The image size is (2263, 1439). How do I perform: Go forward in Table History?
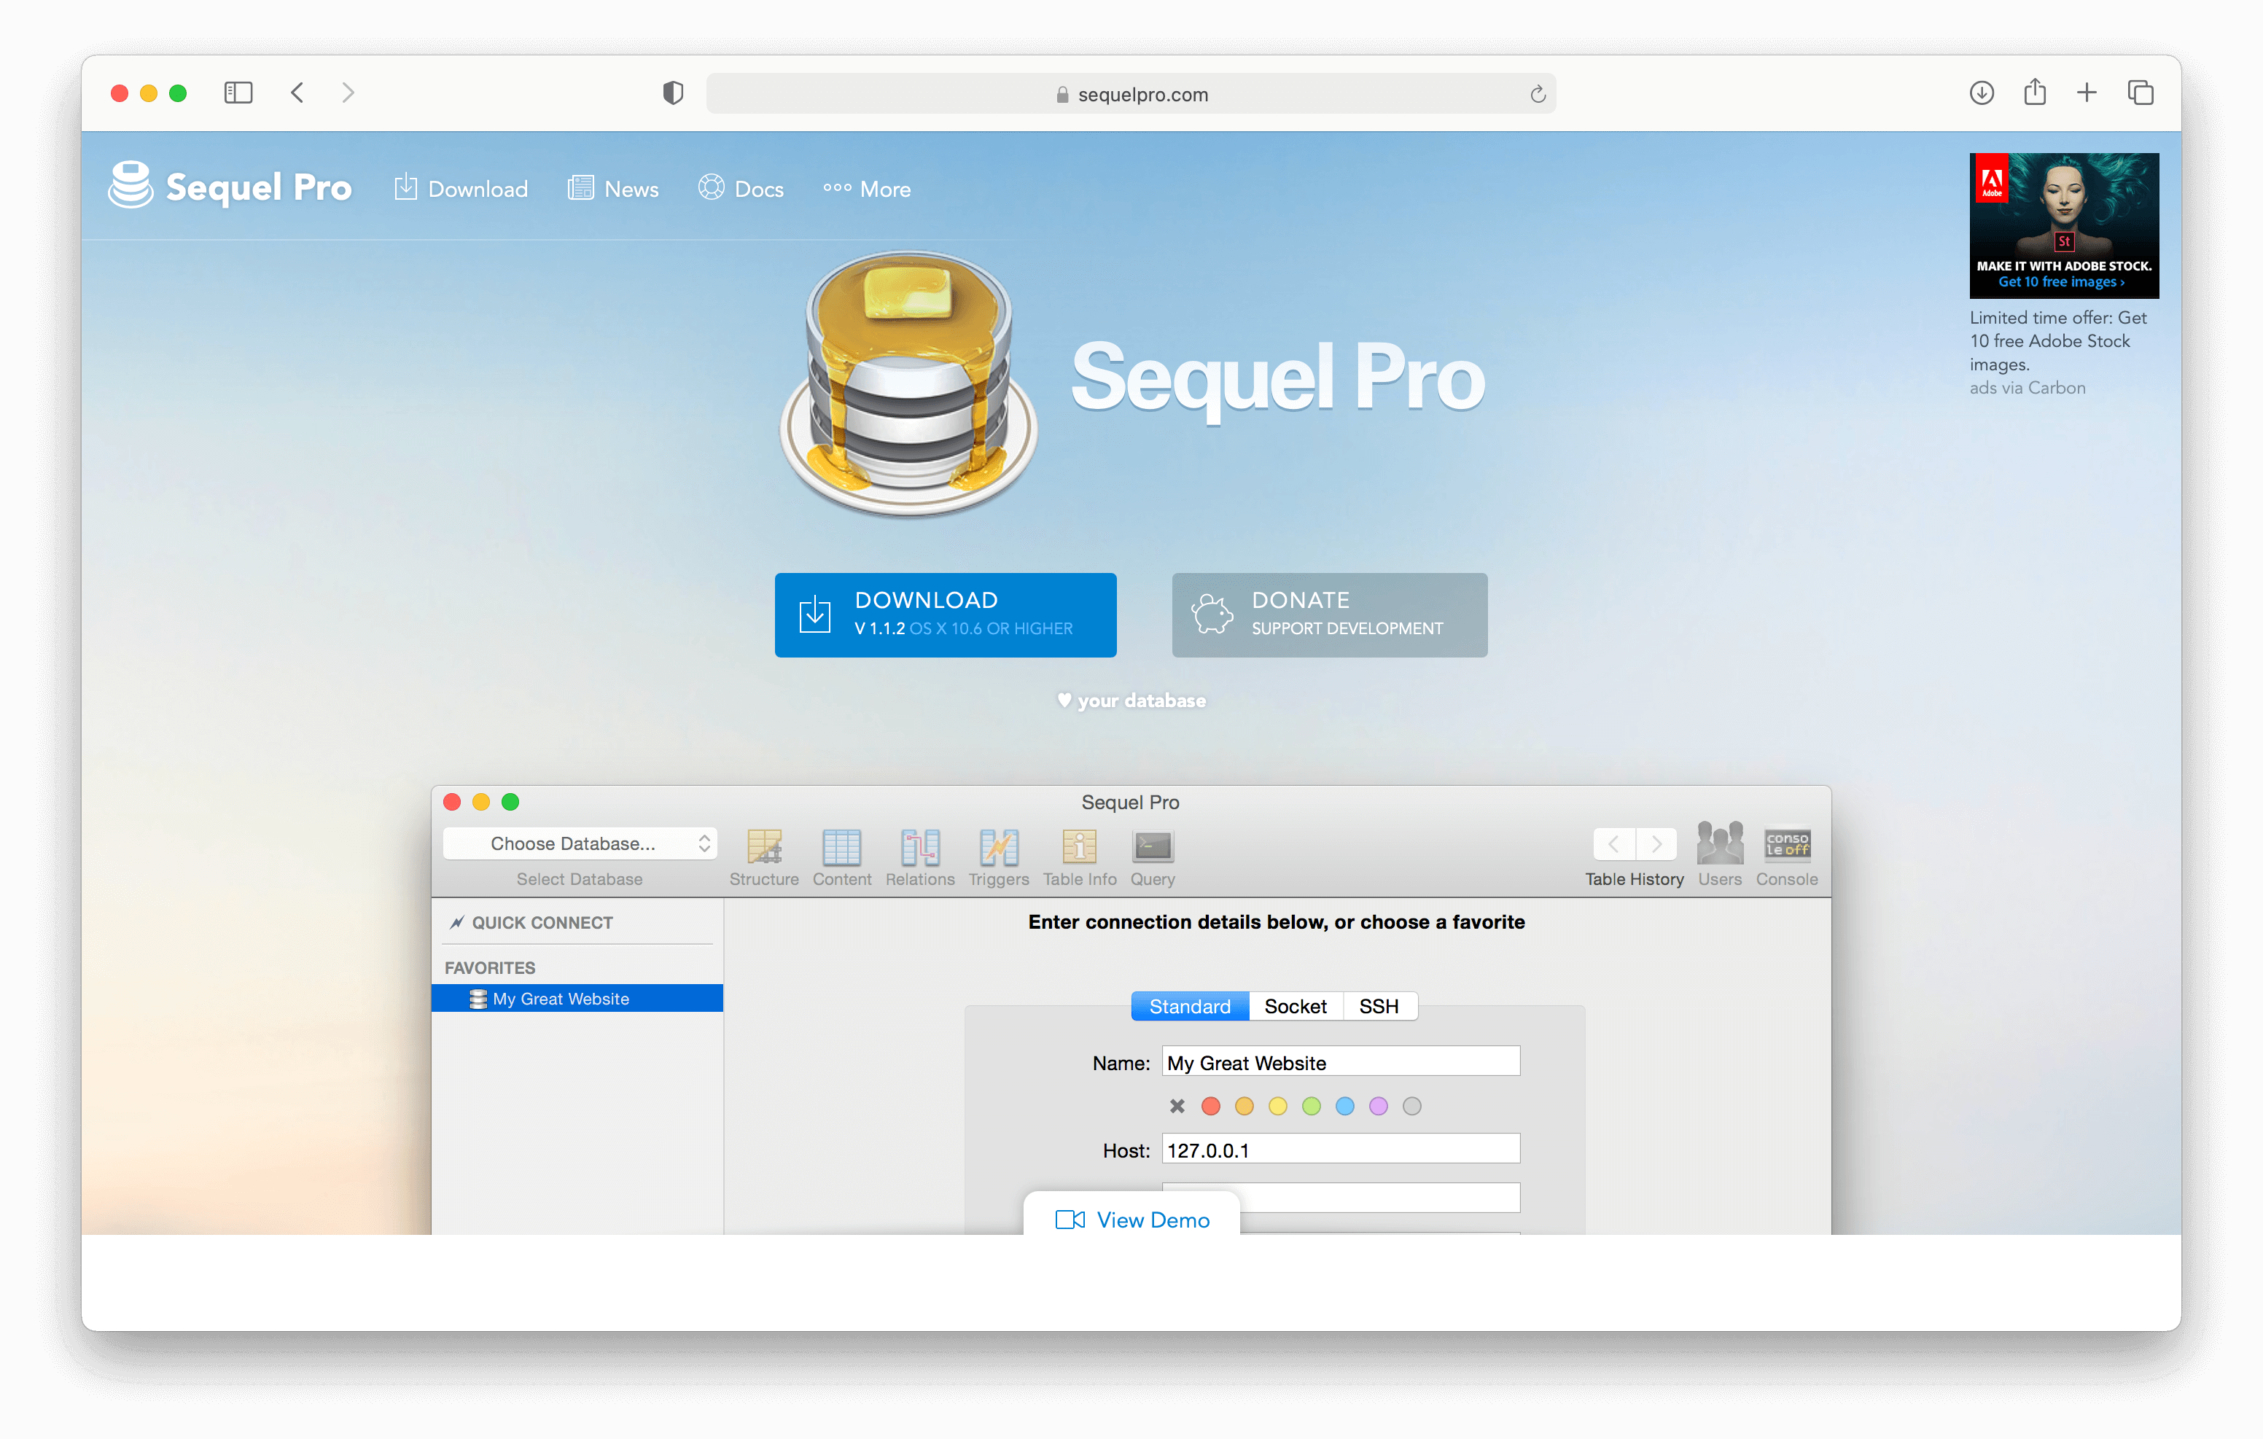coord(1657,844)
